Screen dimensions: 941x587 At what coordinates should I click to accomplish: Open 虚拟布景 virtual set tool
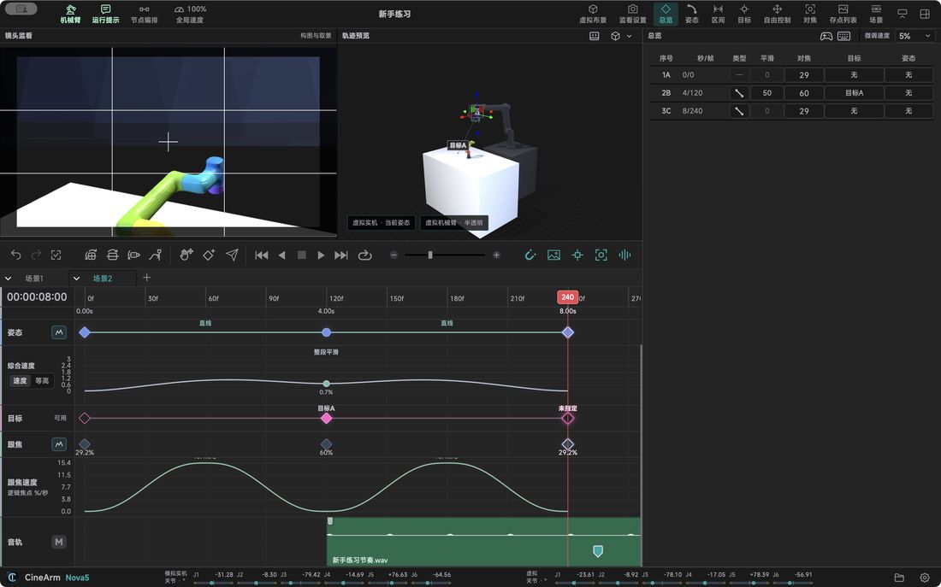point(592,14)
